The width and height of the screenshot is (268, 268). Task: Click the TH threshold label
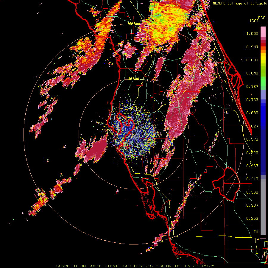click(256, 232)
